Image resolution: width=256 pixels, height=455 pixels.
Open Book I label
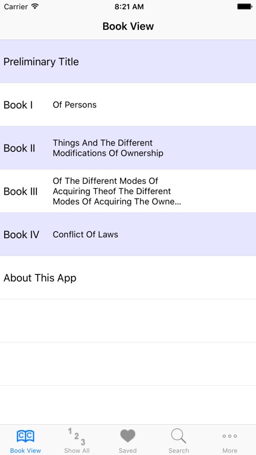[x=18, y=105]
